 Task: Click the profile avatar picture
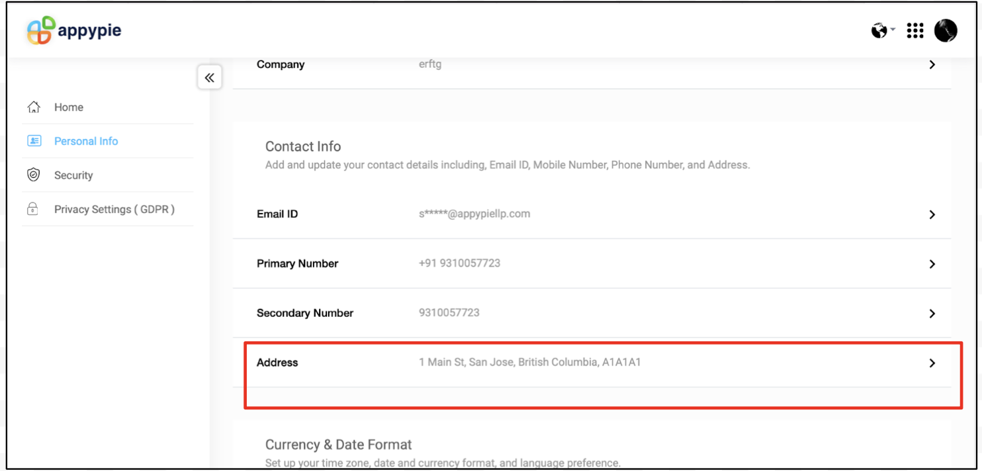(x=946, y=31)
